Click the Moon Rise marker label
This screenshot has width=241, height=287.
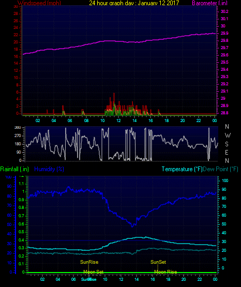165,272
